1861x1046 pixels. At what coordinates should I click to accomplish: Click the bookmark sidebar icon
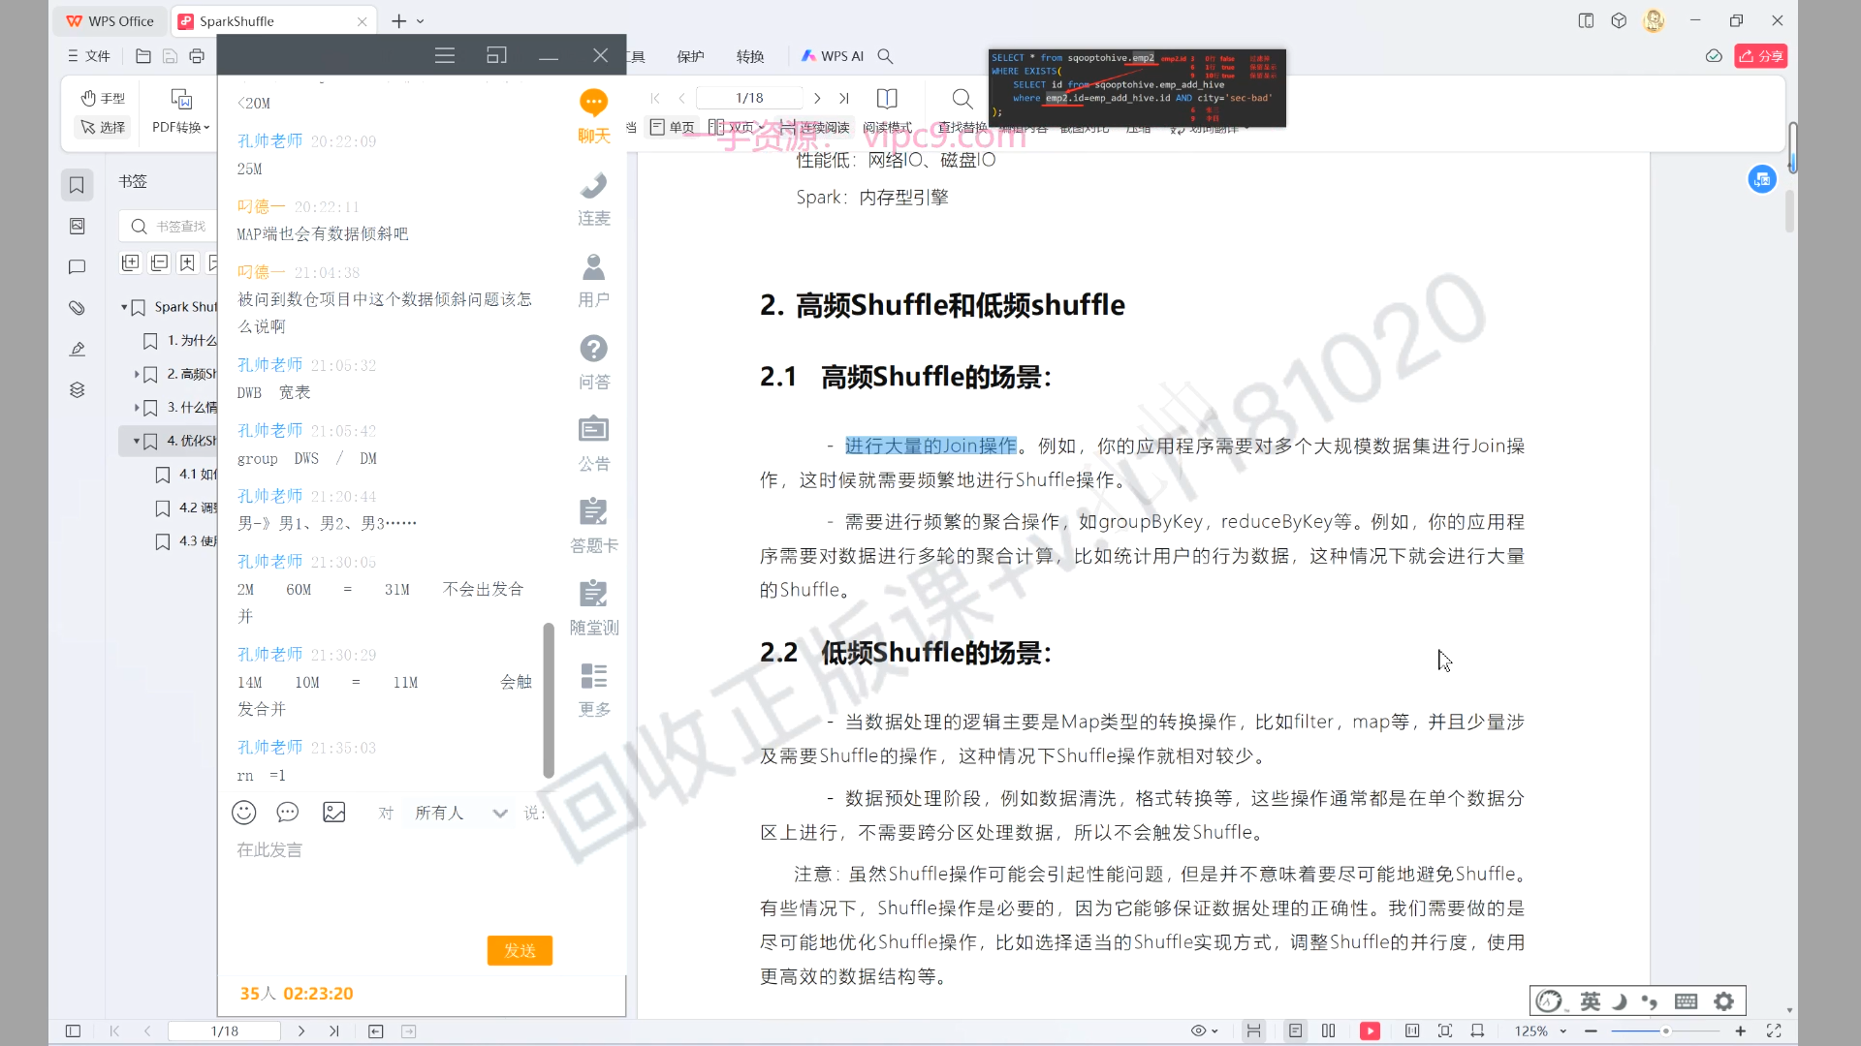(x=77, y=185)
